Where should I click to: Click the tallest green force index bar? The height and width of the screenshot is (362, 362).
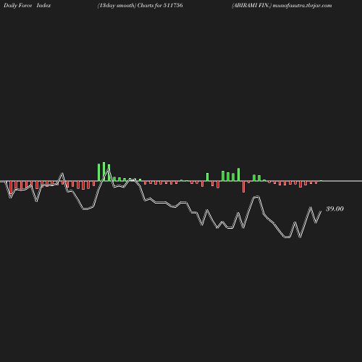(104, 172)
